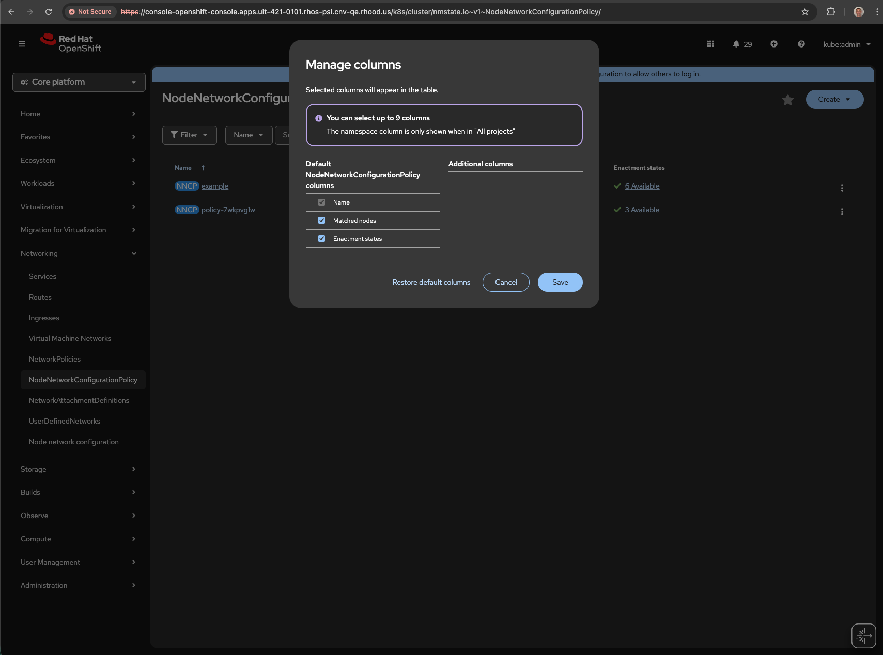Uncheck the Enactment states column checkbox
The height and width of the screenshot is (655, 883).
coord(322,239)
